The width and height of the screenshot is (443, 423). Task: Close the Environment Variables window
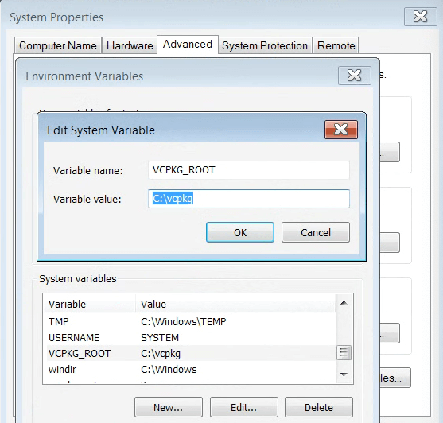tap(354, 76)
